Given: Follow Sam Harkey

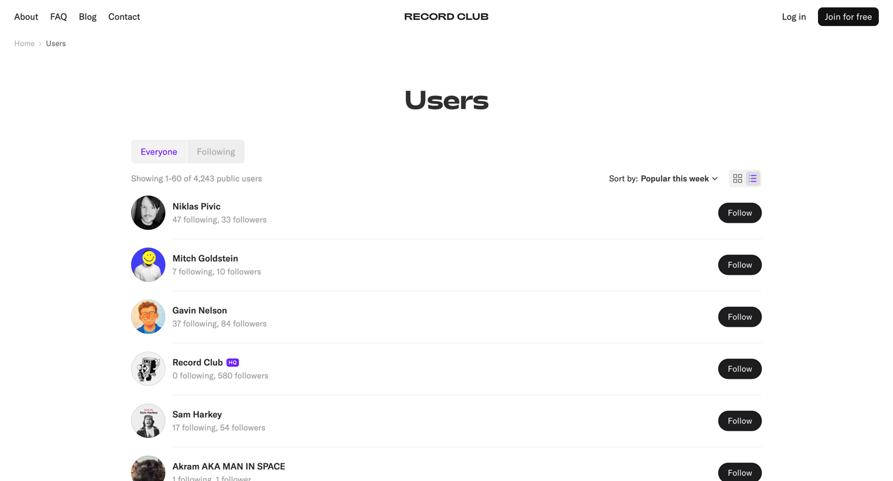Looking at the screenshot, I should click(739, 421).
